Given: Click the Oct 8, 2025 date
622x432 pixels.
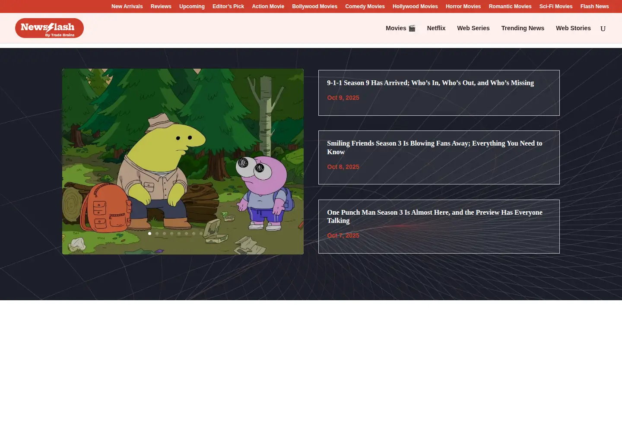Looking at the screenshot, I should (x=343, y=167).
